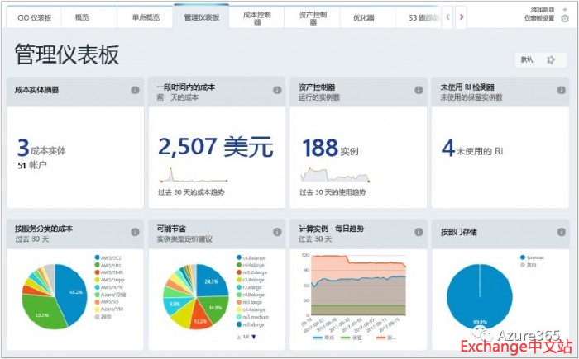
Task: Click info icon on 按服务分类的成本 card
Action: tap(135, 233)
